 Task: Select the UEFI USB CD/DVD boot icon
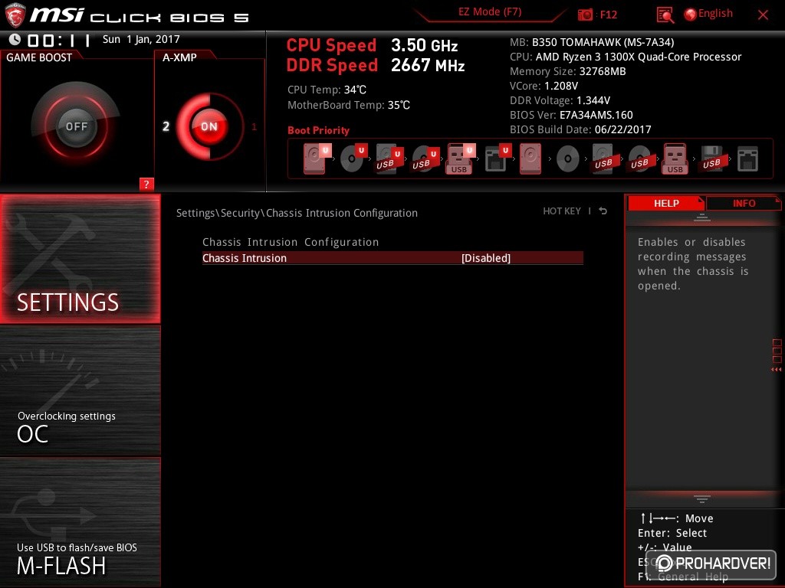click(x=425, y=159)
